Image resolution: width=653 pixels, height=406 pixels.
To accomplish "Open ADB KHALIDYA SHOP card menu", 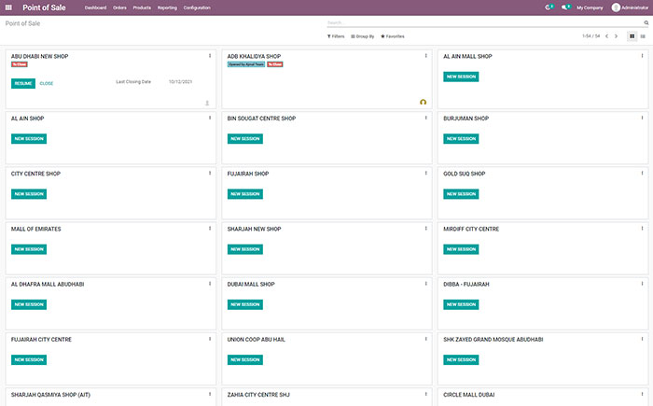I will click(x=425, y=56).
